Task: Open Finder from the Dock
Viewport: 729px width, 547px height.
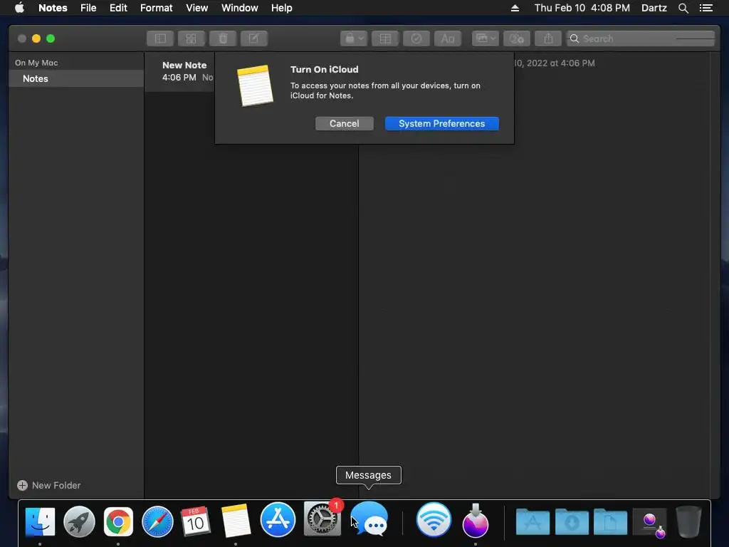Action: (x=40, y=521)
